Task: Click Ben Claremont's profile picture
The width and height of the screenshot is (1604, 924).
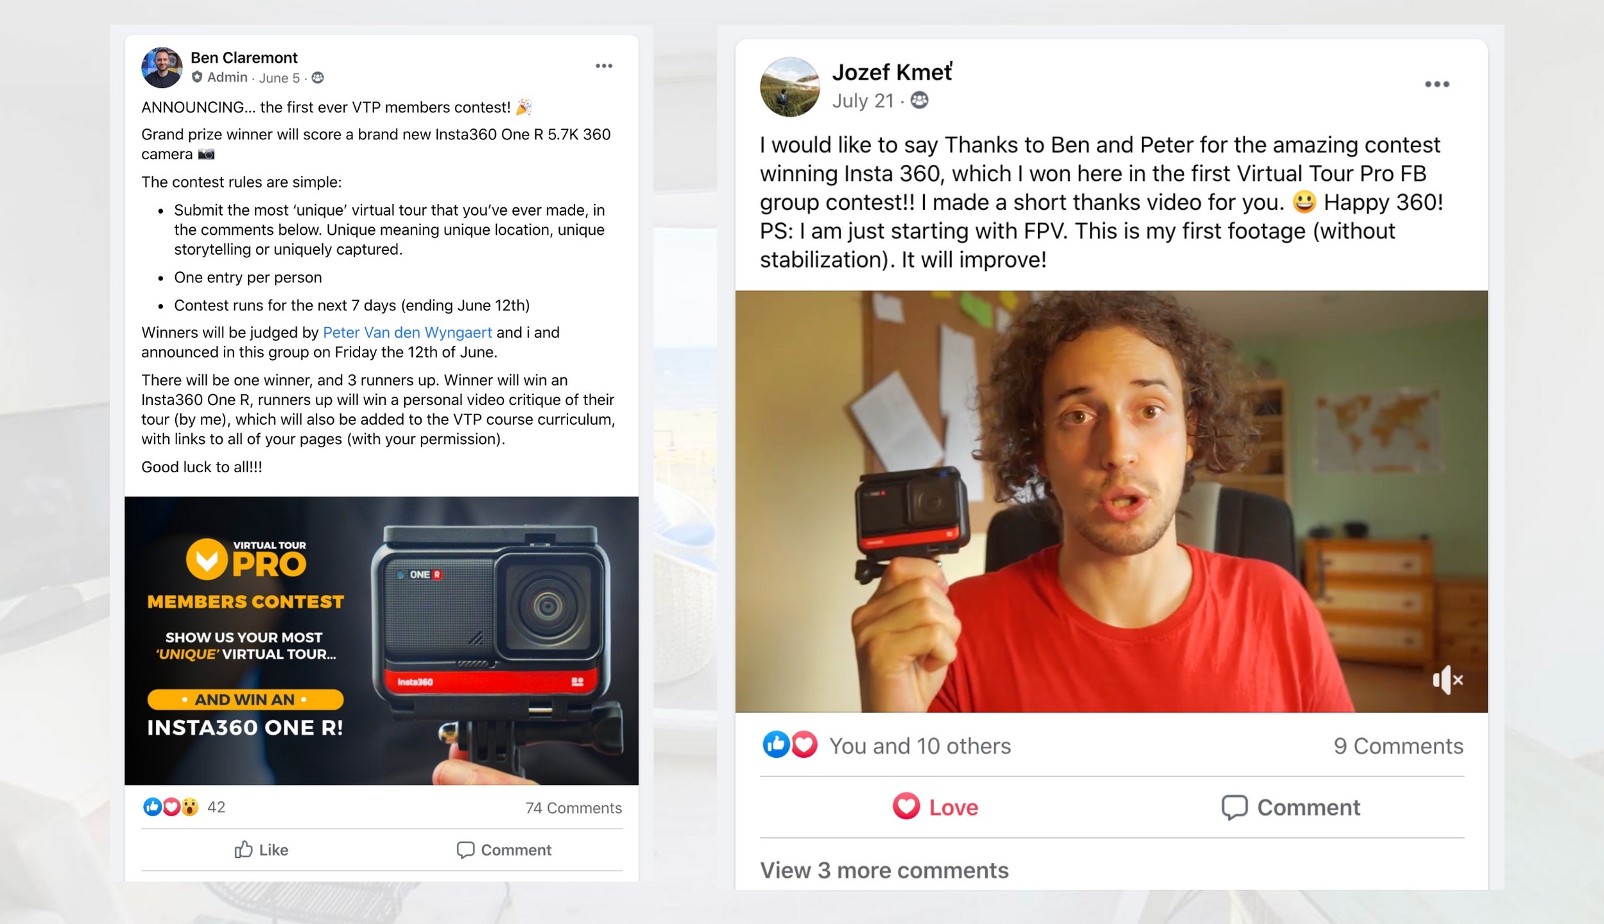Action: (162, 67)
